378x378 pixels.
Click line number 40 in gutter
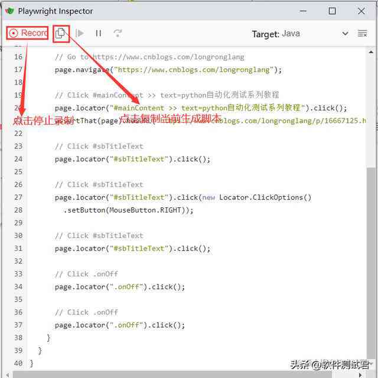18,363
